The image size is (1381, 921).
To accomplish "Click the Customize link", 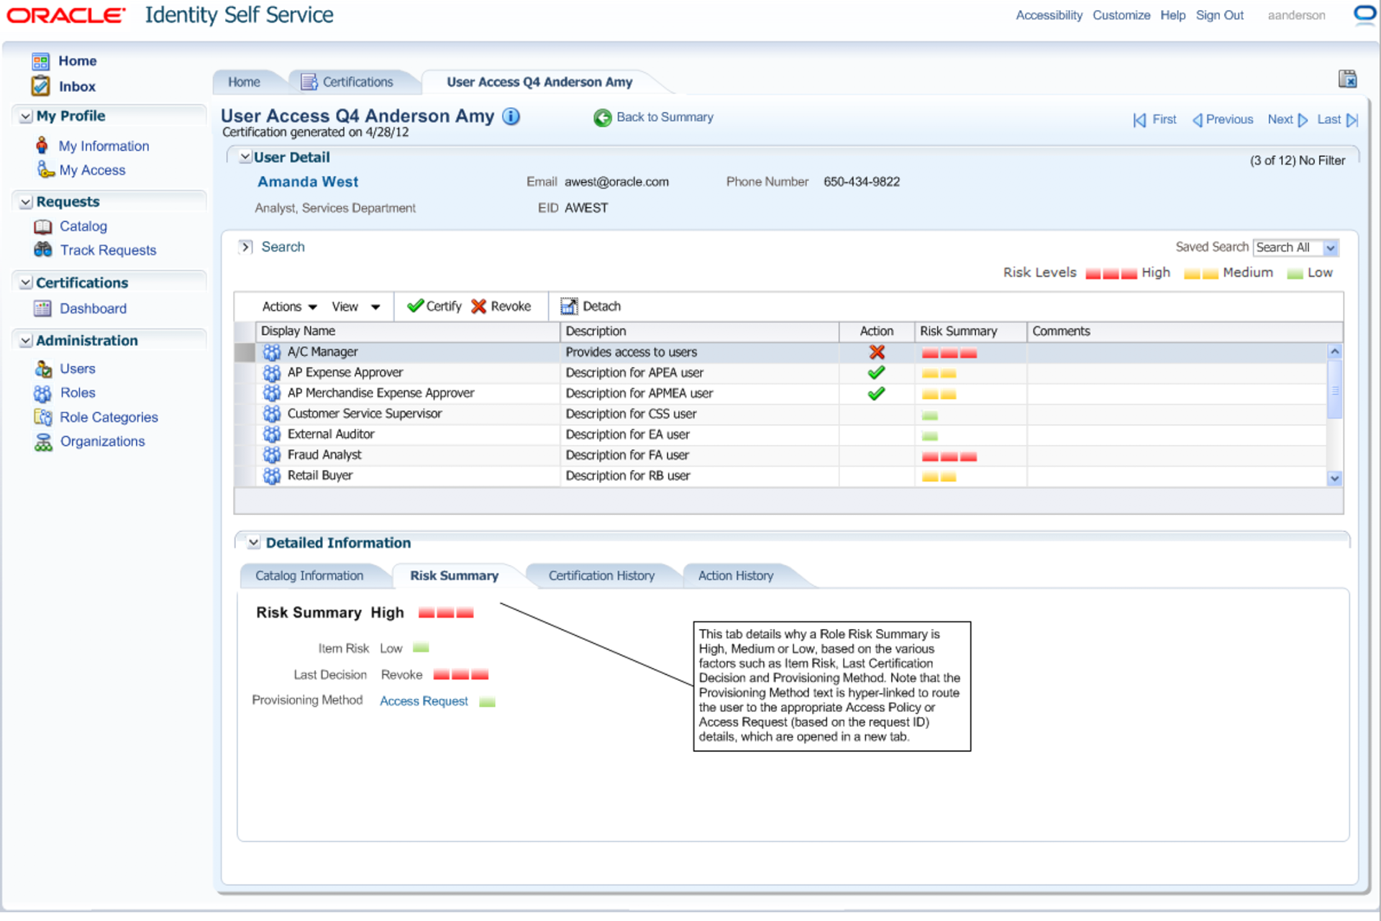I will (x=1121, y=15).
